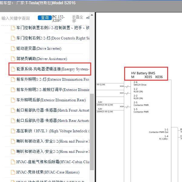
Task: Click document icon beside 前车外照明1/2-灯
Action: tap(13, 79)
